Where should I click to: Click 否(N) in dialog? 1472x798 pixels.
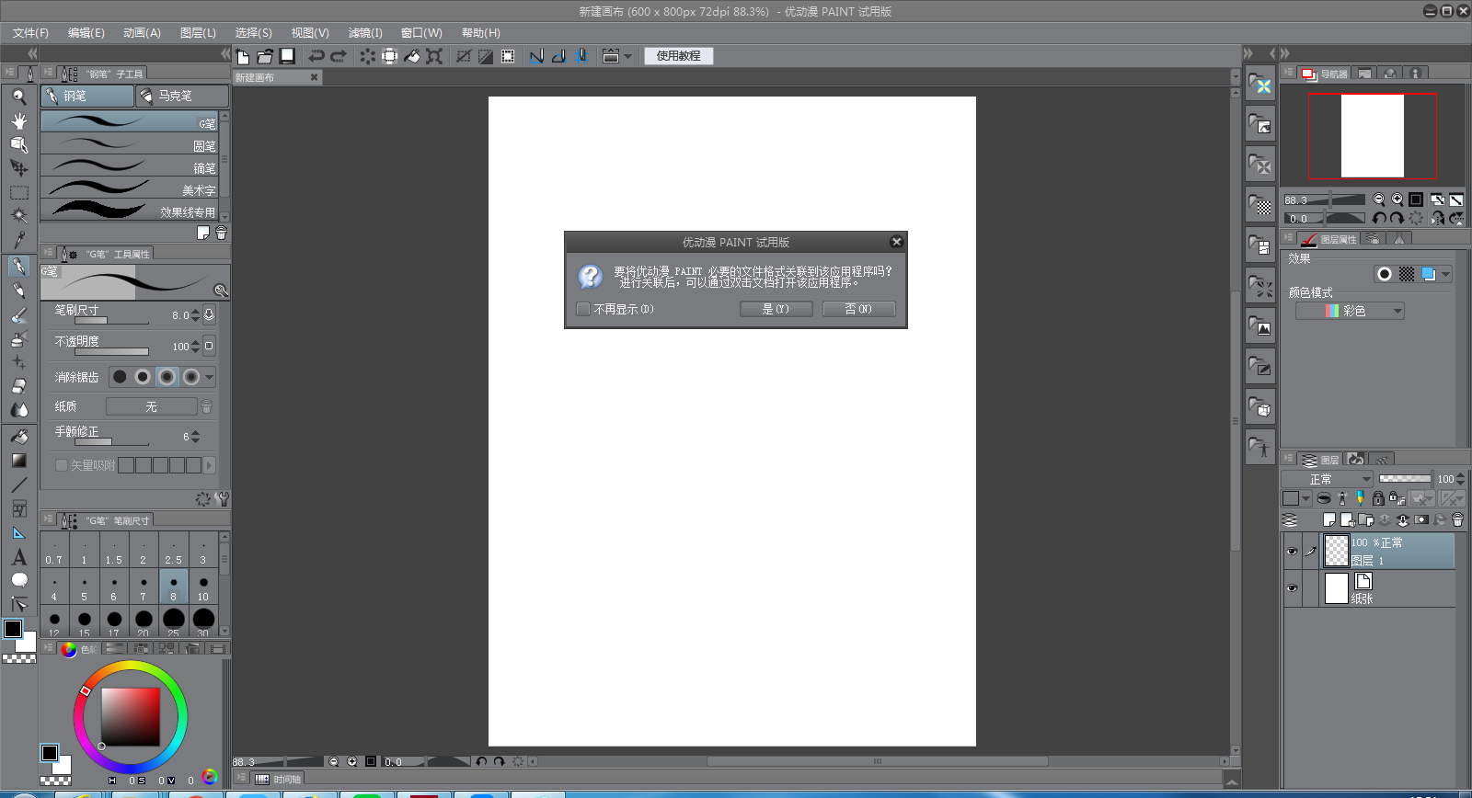[x=858, y=309]
